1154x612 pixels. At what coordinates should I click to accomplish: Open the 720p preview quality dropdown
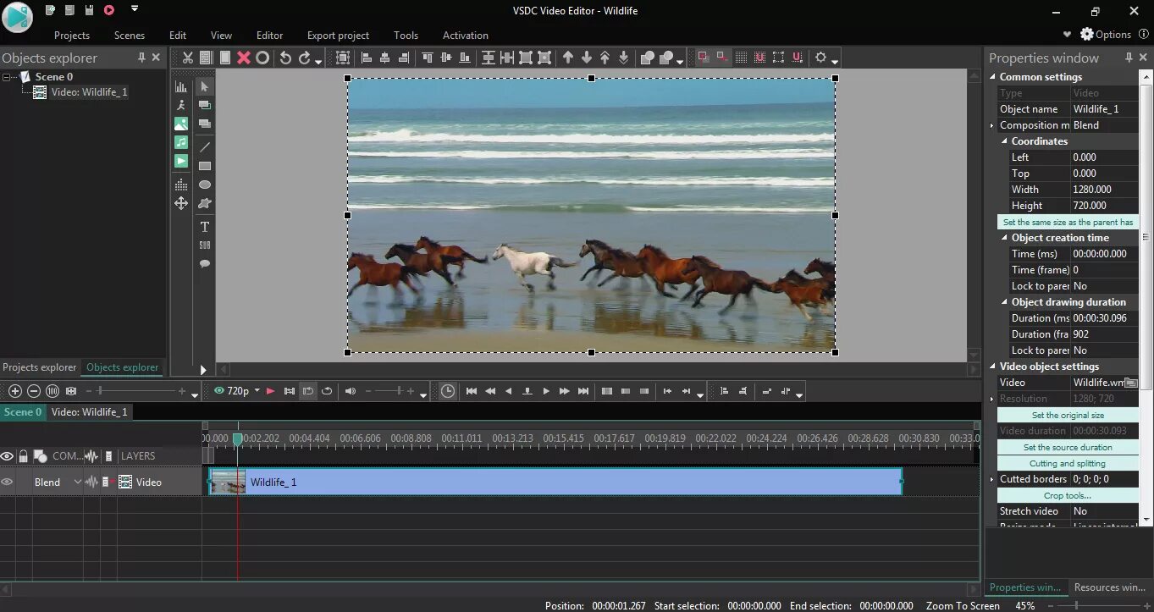[x=236, y=391]
